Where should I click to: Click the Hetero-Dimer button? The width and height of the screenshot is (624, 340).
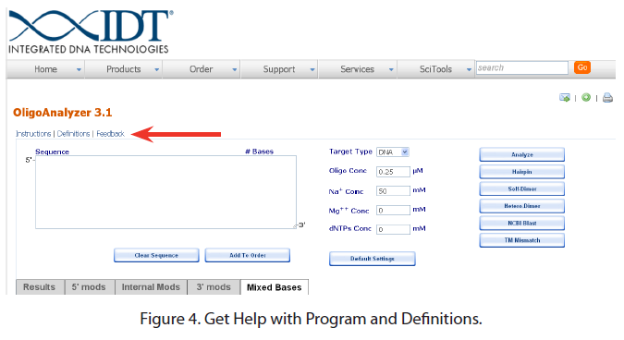pos(521,206)
